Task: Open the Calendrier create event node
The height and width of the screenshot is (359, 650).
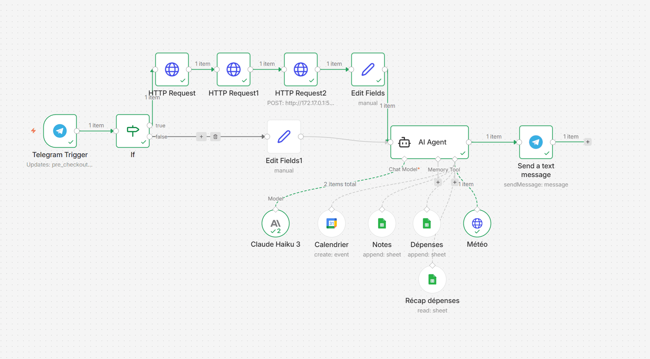Action: coord(331,223)
